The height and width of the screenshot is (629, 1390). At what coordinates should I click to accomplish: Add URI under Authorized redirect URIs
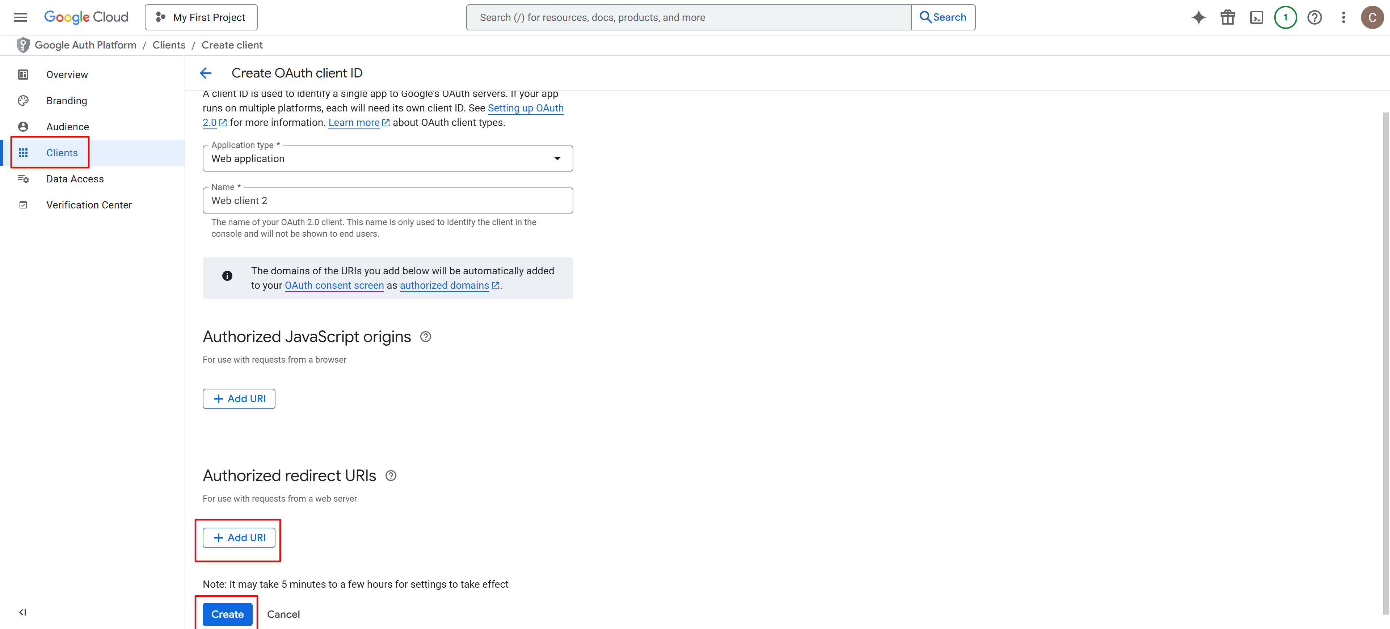[239, 537]
